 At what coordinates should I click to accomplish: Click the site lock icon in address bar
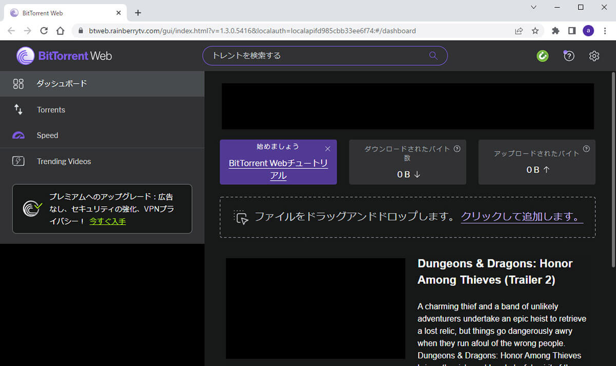click(x=80, y=31)
